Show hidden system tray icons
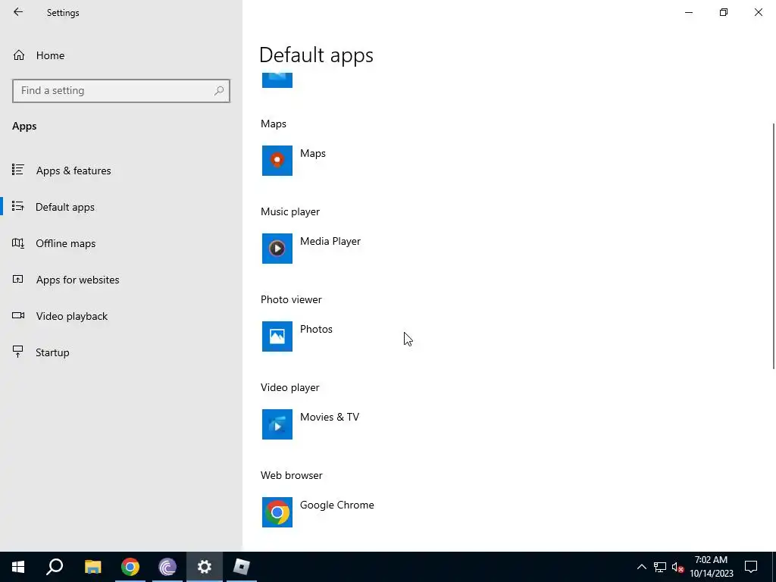Image resolution: width=776 pixels, height=582 pixels. pos(641,567)
